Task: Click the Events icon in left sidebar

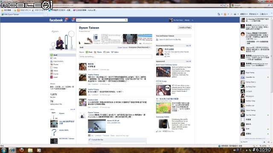Action: [52, 74]
